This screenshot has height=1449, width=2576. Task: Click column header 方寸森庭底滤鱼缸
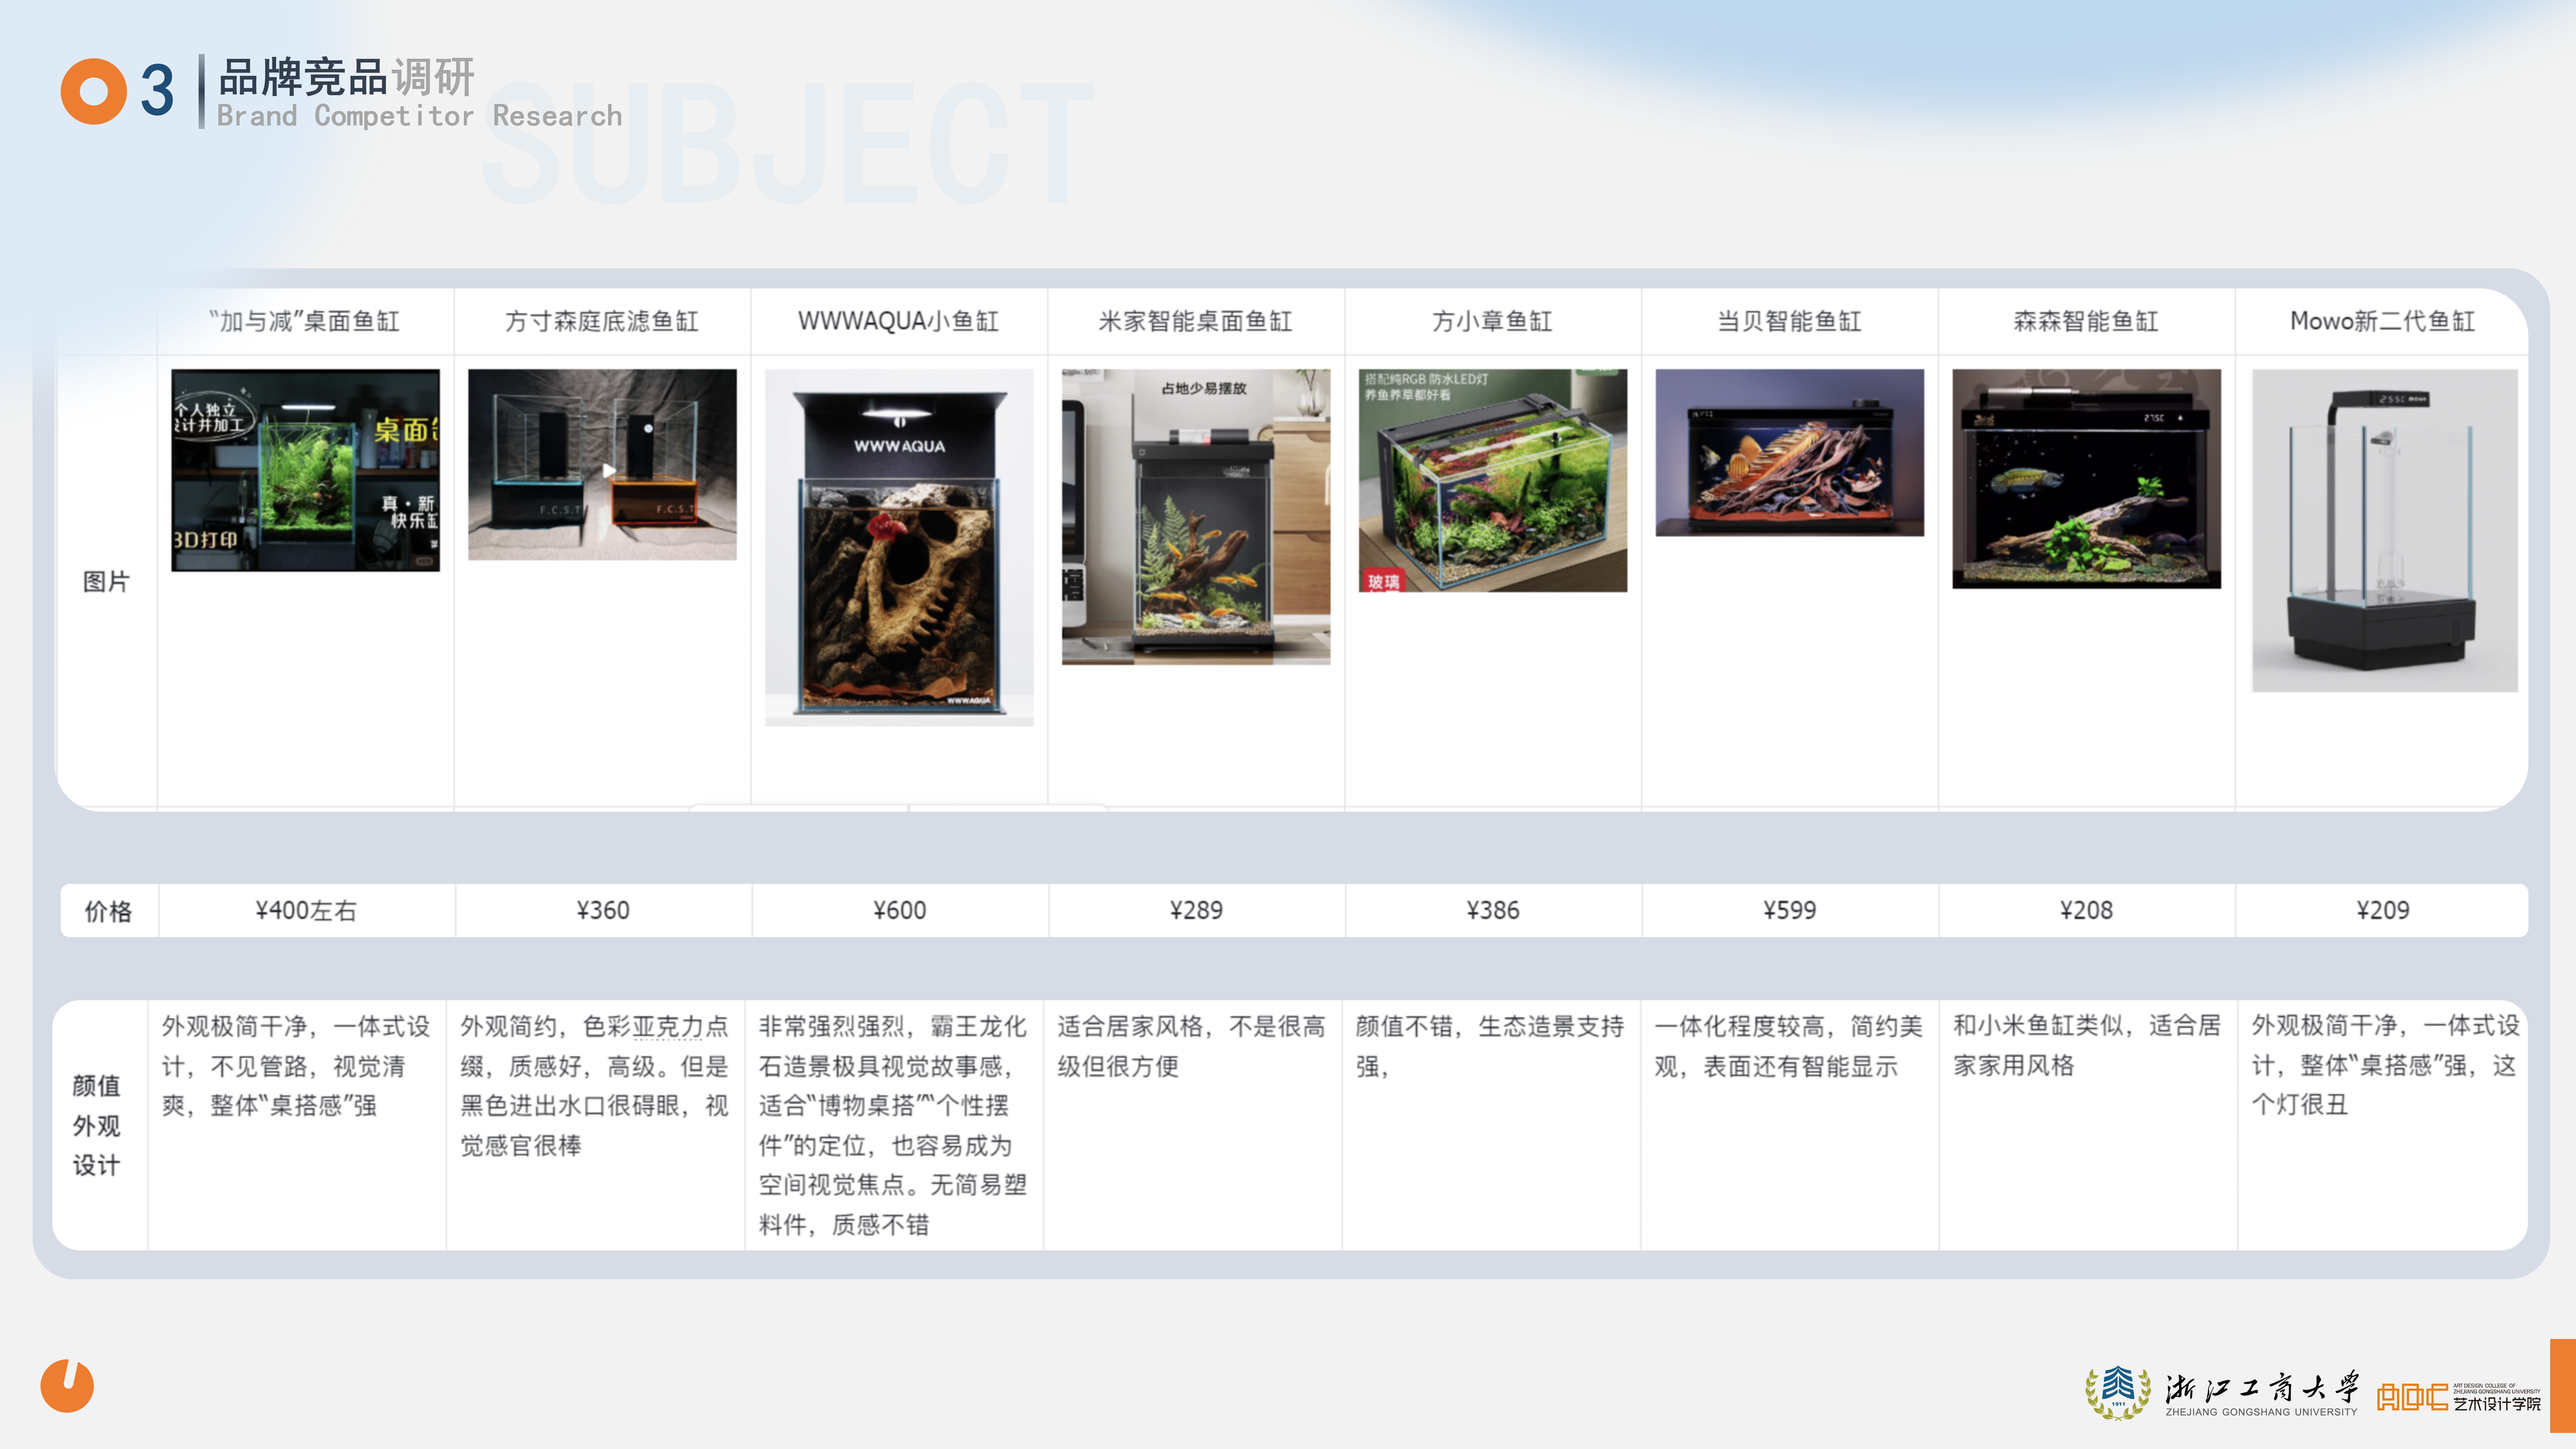[x=601, y=321]
